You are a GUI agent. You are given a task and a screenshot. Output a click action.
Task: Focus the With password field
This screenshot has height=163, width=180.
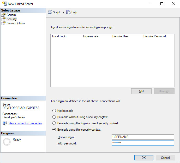pos(143,143)
